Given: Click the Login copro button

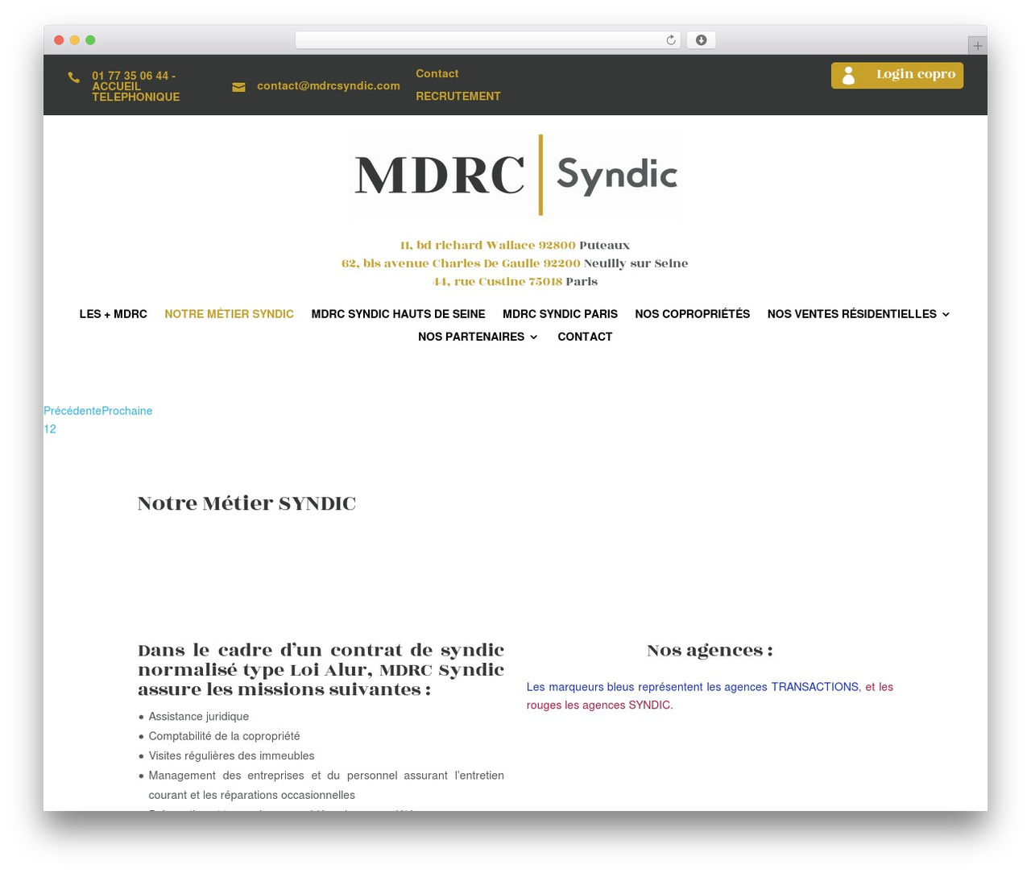Looking at the screenshot, I should pos(897,76).
